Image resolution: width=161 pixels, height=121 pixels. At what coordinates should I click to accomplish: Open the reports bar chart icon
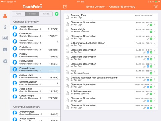[x=5, y=38]
